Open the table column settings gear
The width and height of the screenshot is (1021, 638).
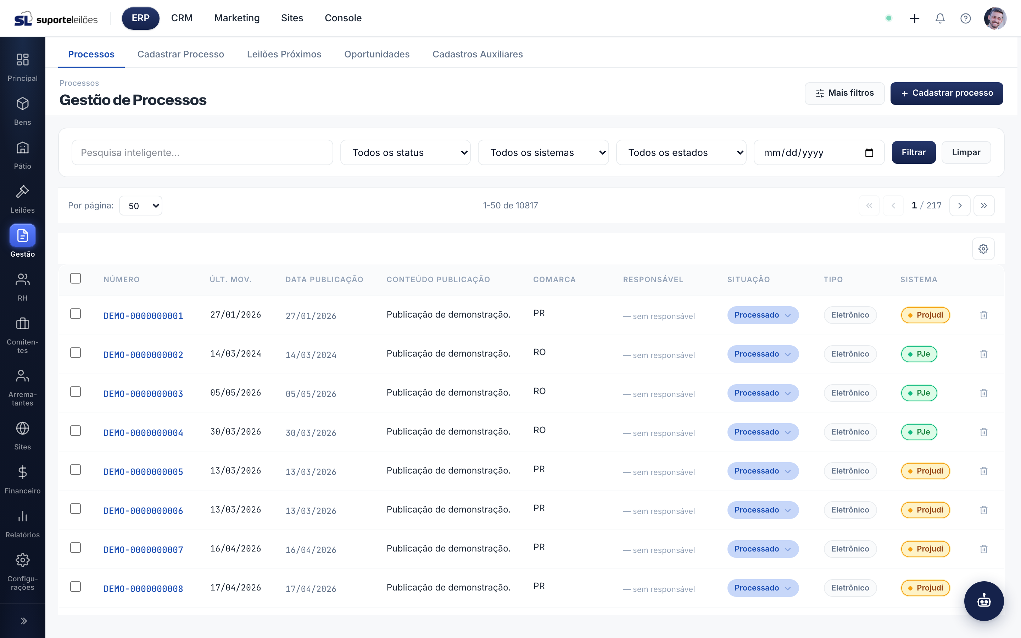pyautogui.click(x=983, y=248)
